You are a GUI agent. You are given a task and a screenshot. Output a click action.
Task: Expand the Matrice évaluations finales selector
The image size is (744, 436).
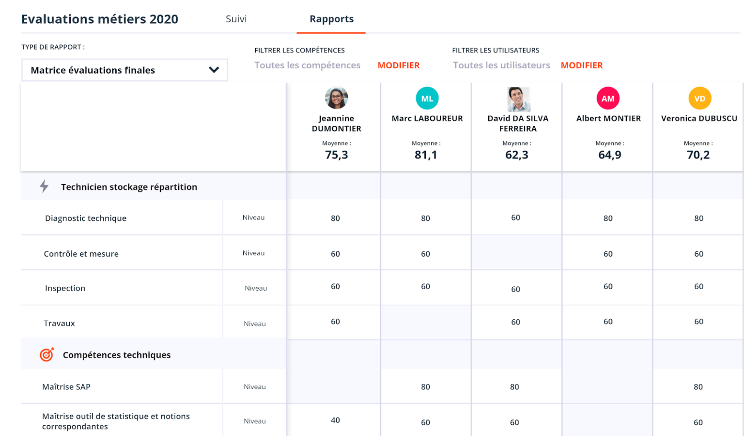[124, 70]
